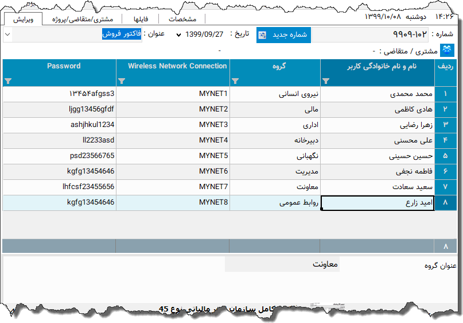The width and height of the screenshot is (463, 323).
Task: Click the شماره field ۹۹۰۹-۱۰۲
Action: point(370,34)
